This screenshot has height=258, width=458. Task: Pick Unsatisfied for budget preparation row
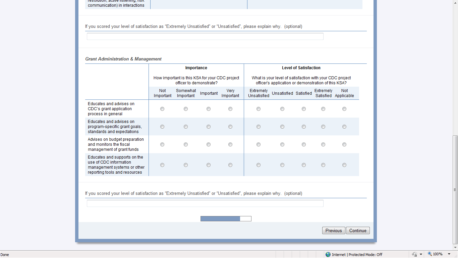pyautogui.click(x=282, y=144)
